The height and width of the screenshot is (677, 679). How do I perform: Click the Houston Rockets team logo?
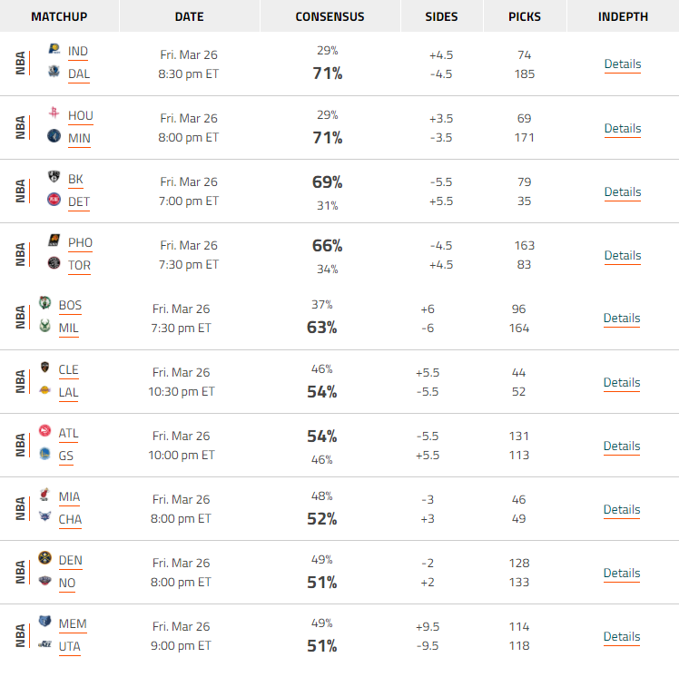coord(54,113)
